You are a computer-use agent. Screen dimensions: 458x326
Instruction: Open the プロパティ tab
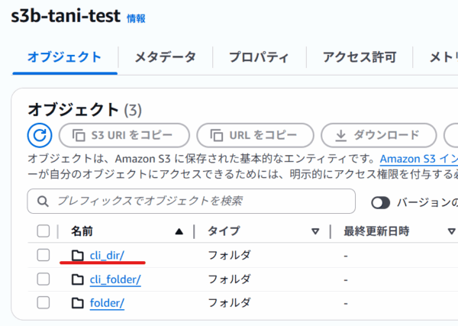[x=260, y=57]
